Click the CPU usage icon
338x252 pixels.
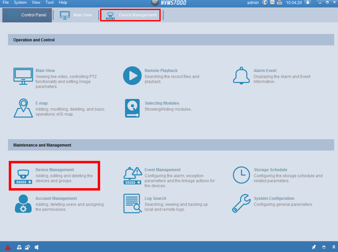coord(272,3)
